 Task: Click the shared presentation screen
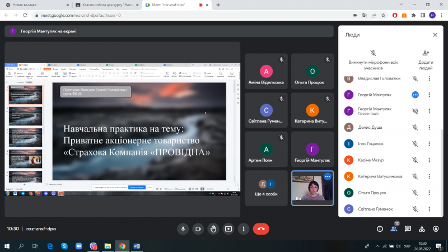[x=122, y=129]
